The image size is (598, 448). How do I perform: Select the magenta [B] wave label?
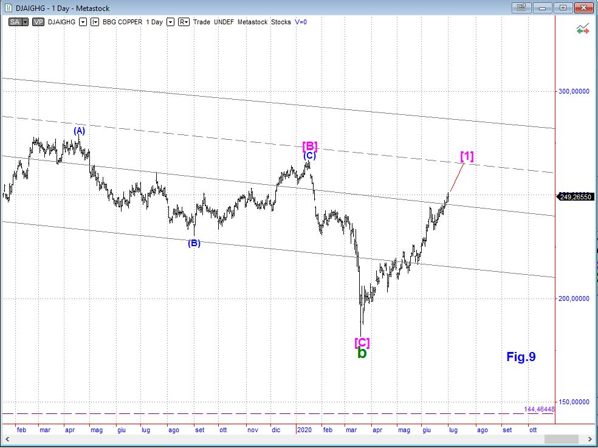tap(310, 146)
